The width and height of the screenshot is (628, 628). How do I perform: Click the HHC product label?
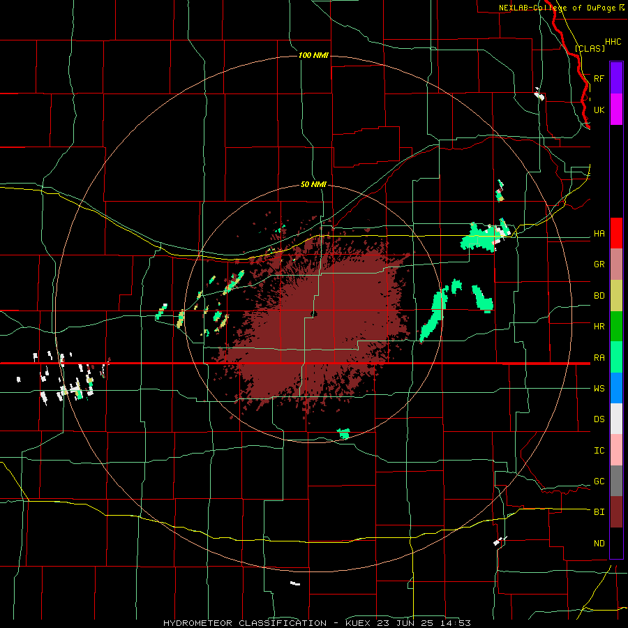(x=613, y=42)
